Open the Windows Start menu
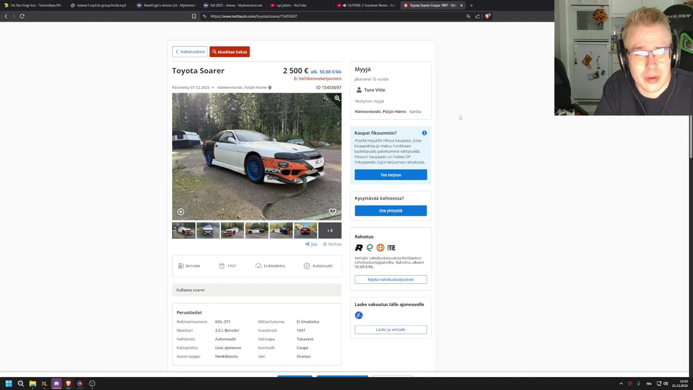693x390 pixels. pos(8,383)
